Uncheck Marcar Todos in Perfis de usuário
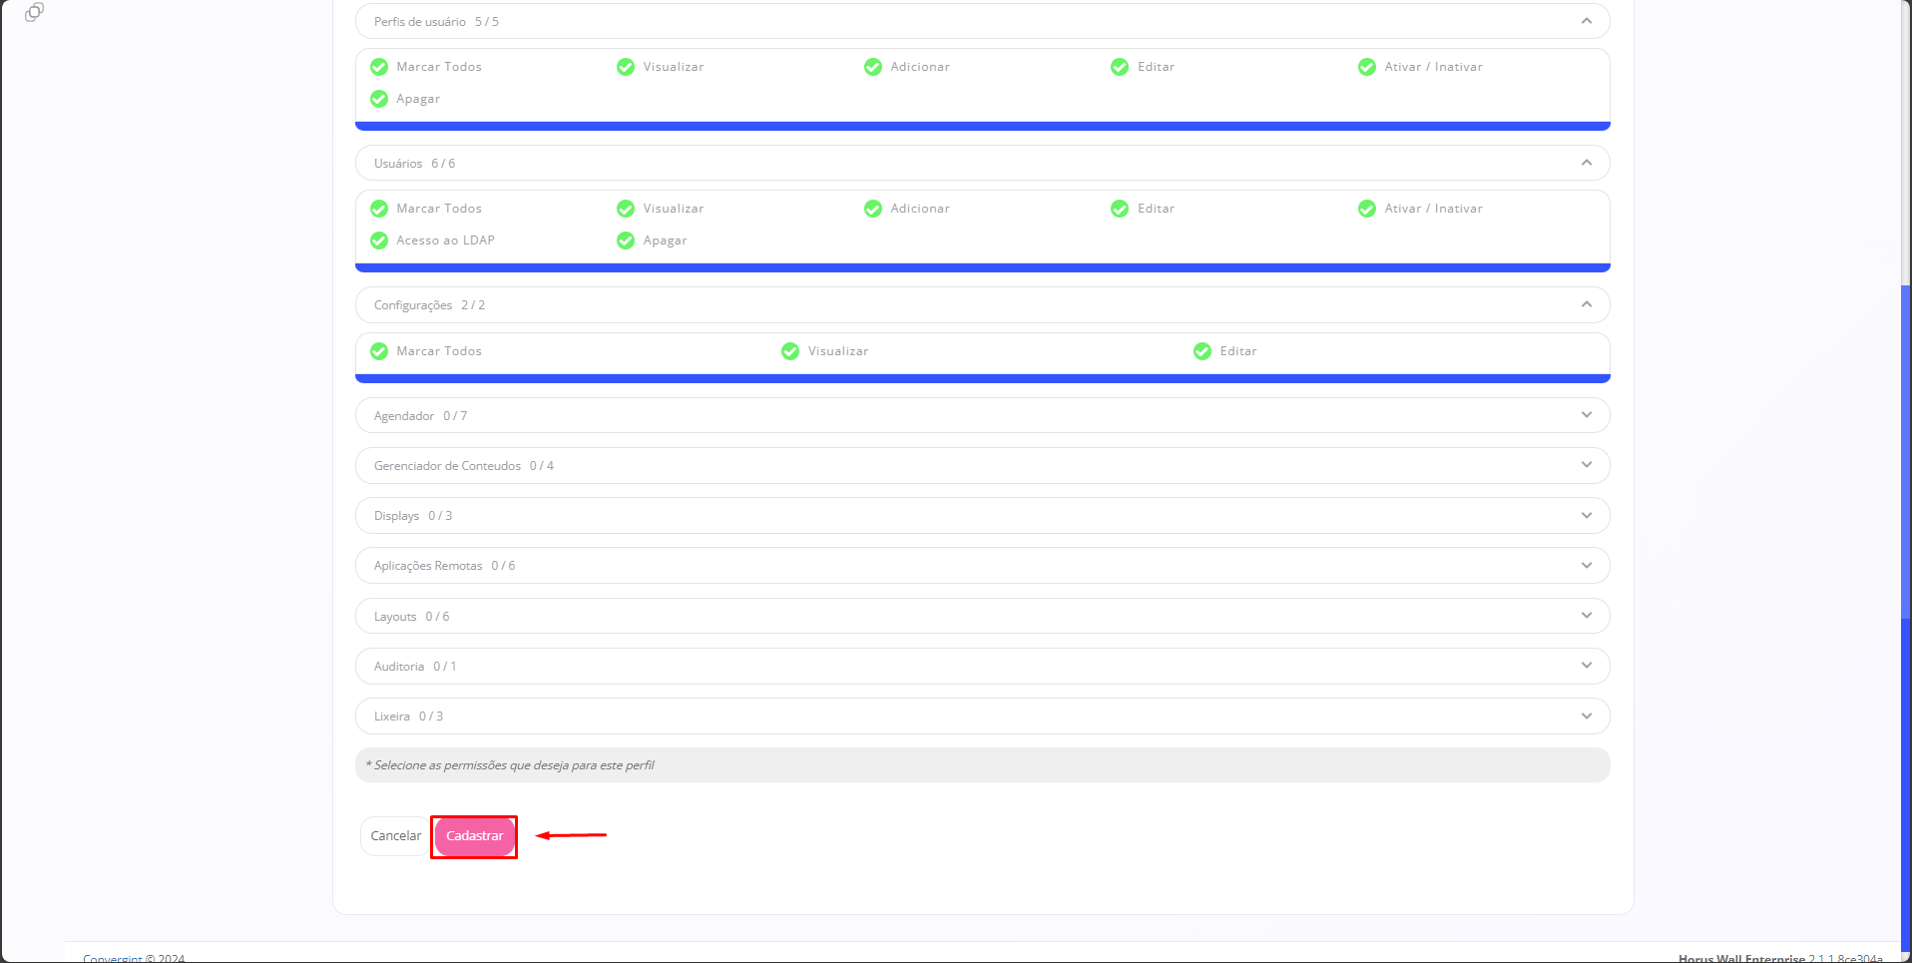Screen dimensions: 1912x963 (379, 67)
